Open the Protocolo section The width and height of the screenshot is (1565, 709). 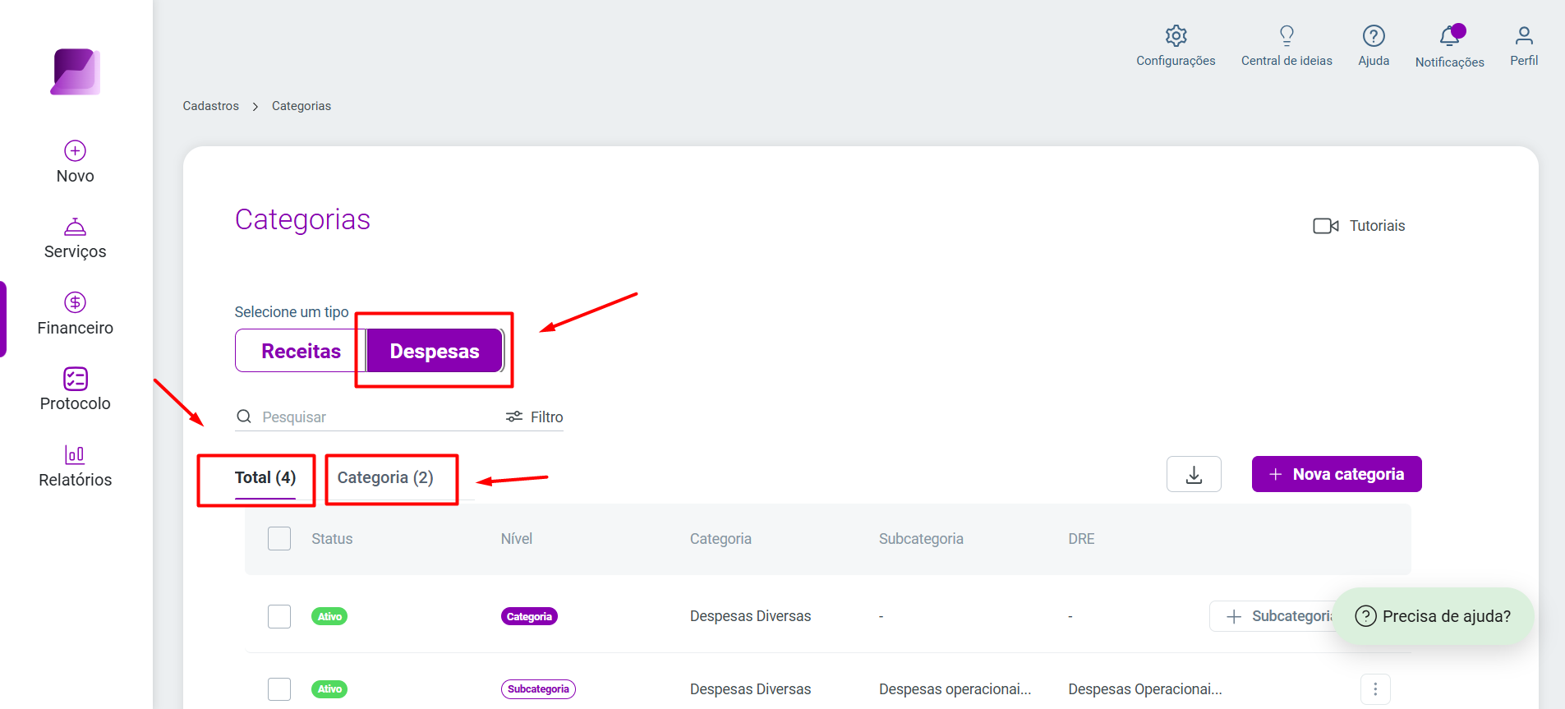pos(75,390)
